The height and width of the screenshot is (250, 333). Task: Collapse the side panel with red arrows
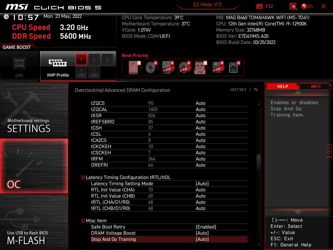329,157
